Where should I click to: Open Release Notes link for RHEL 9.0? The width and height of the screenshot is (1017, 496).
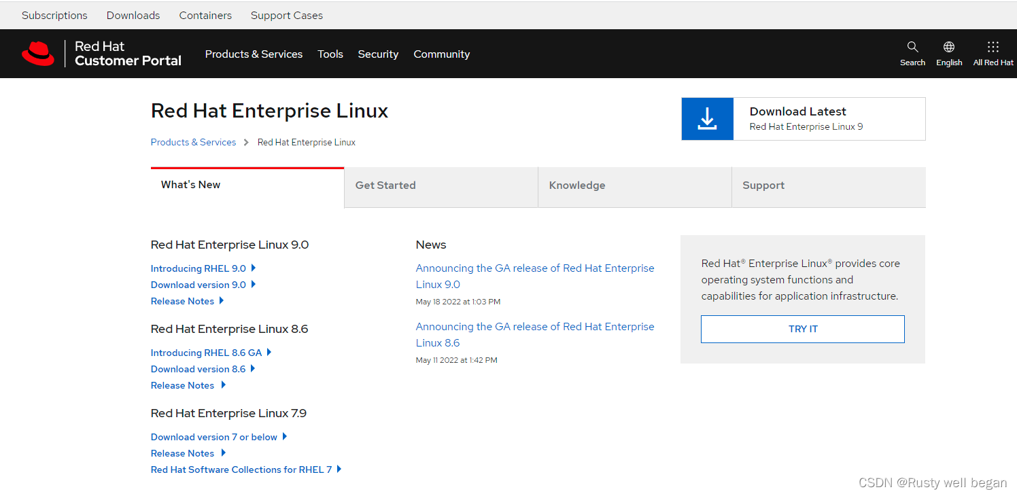coord(182,301)
